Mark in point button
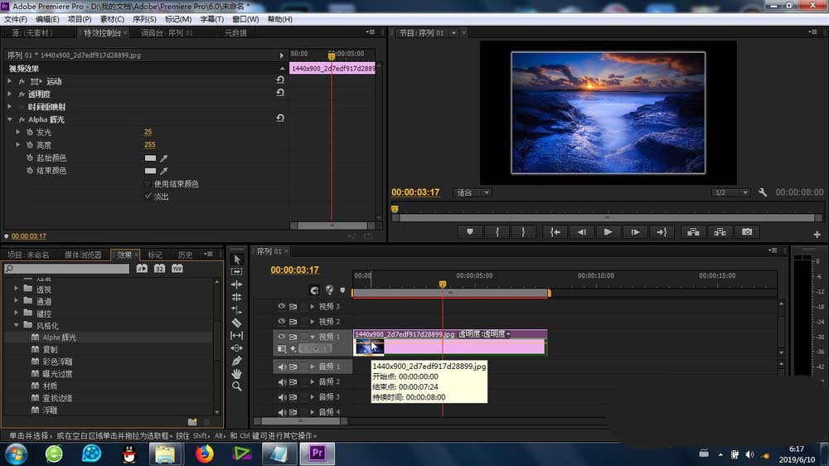The width and height of the screenshot is (829, 466). tap(497, 231)
